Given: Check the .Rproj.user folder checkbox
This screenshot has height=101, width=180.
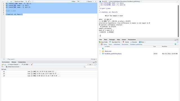Looking at the screenshot, I should pos(100,51).
